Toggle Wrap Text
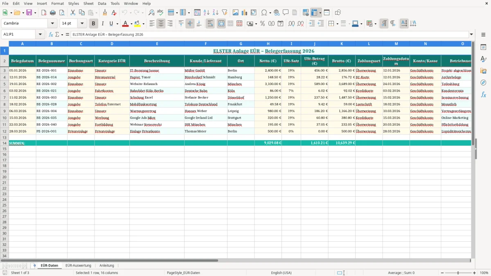Viewport: 491px width, 276px height. [210, 23]
